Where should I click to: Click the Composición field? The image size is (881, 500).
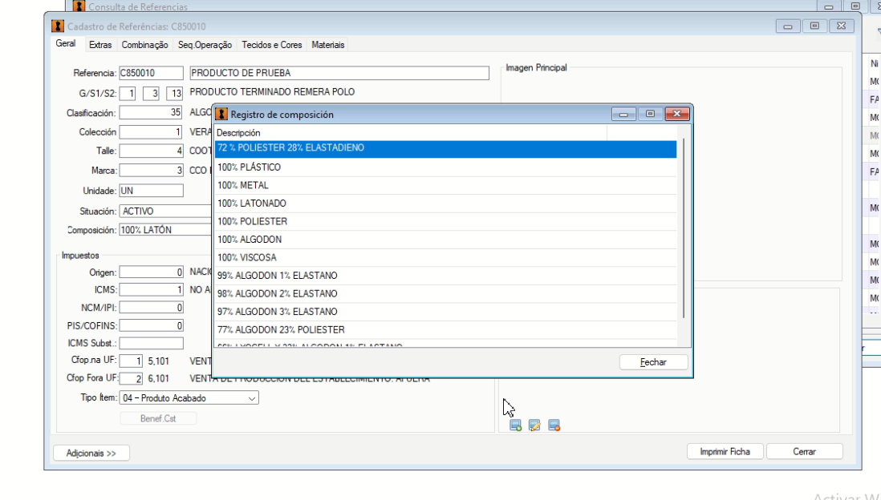coord(166,229)
